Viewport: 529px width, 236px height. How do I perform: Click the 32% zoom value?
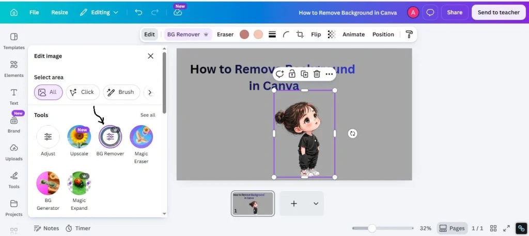(x=426, y=228)
